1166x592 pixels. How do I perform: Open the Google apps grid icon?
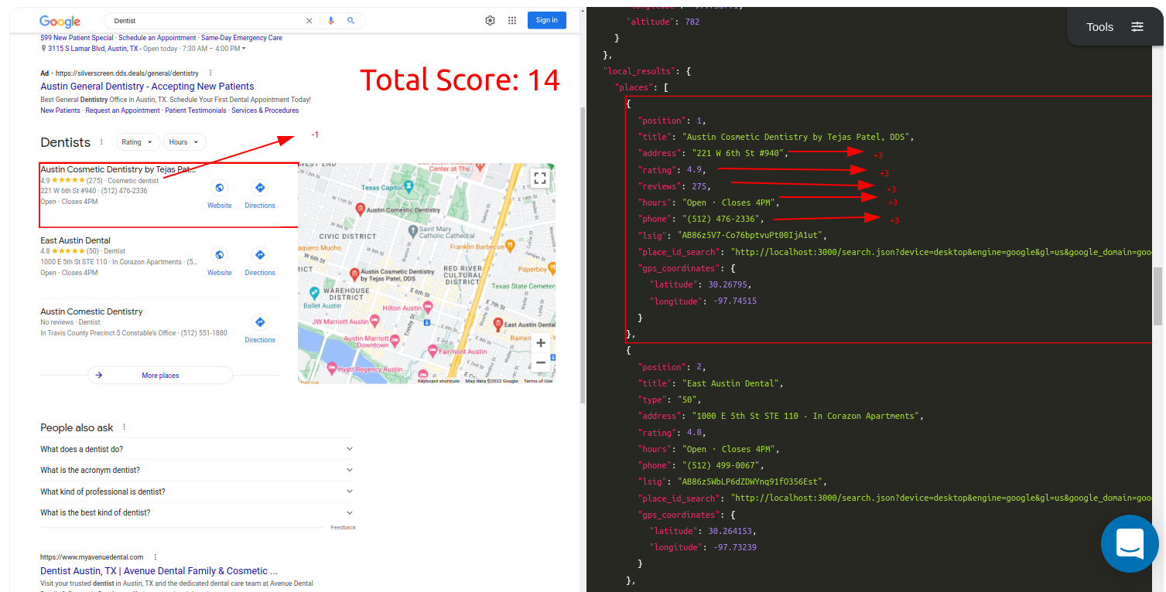click(x=512, y=21)
